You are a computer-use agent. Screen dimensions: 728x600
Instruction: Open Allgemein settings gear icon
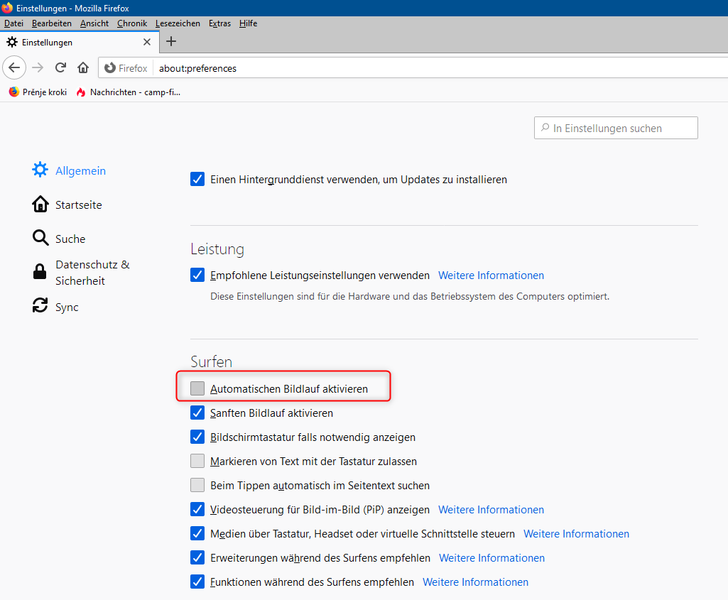click(x=40, y=170)
